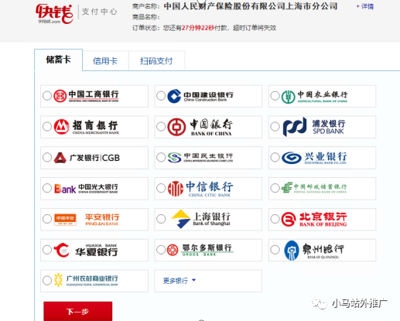Select the 兴业银行 radio button
This screenshot has width=400, height=321.
(275, 157)
